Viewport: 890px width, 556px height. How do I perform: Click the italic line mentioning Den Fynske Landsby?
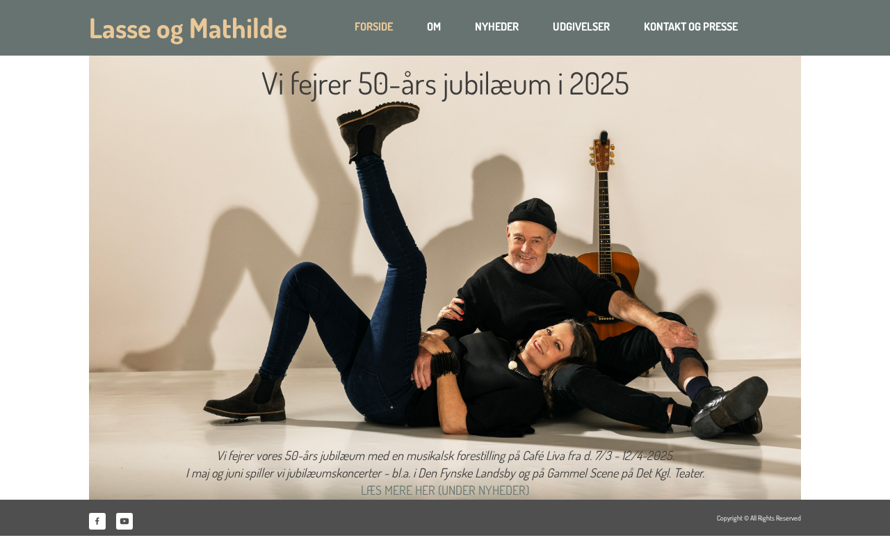click(445, 473)
